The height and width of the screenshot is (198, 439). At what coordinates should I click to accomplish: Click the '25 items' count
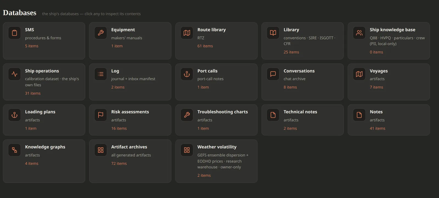click(x=291, y=52)
